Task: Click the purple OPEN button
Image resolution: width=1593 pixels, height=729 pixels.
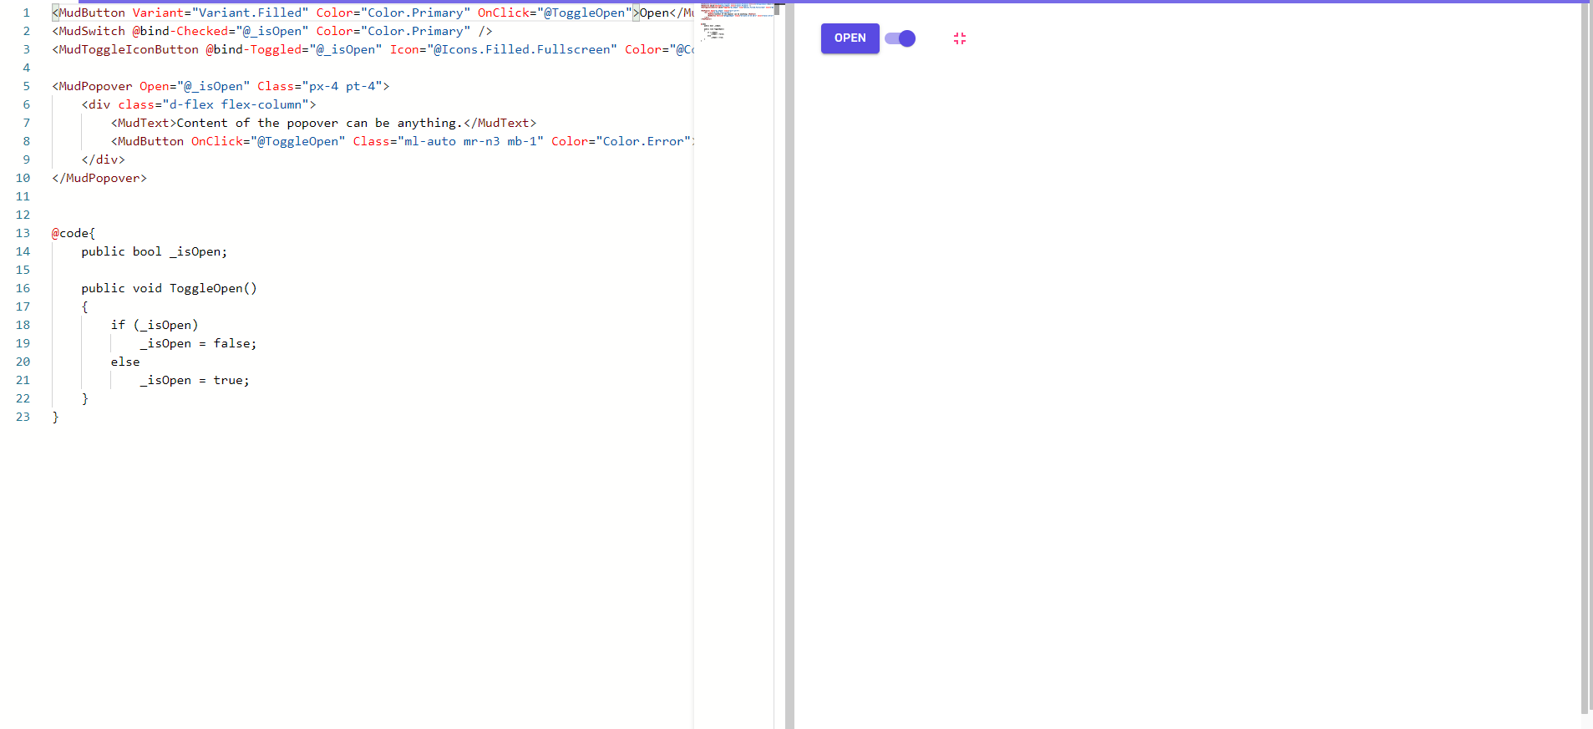Action: pos(850,38)
